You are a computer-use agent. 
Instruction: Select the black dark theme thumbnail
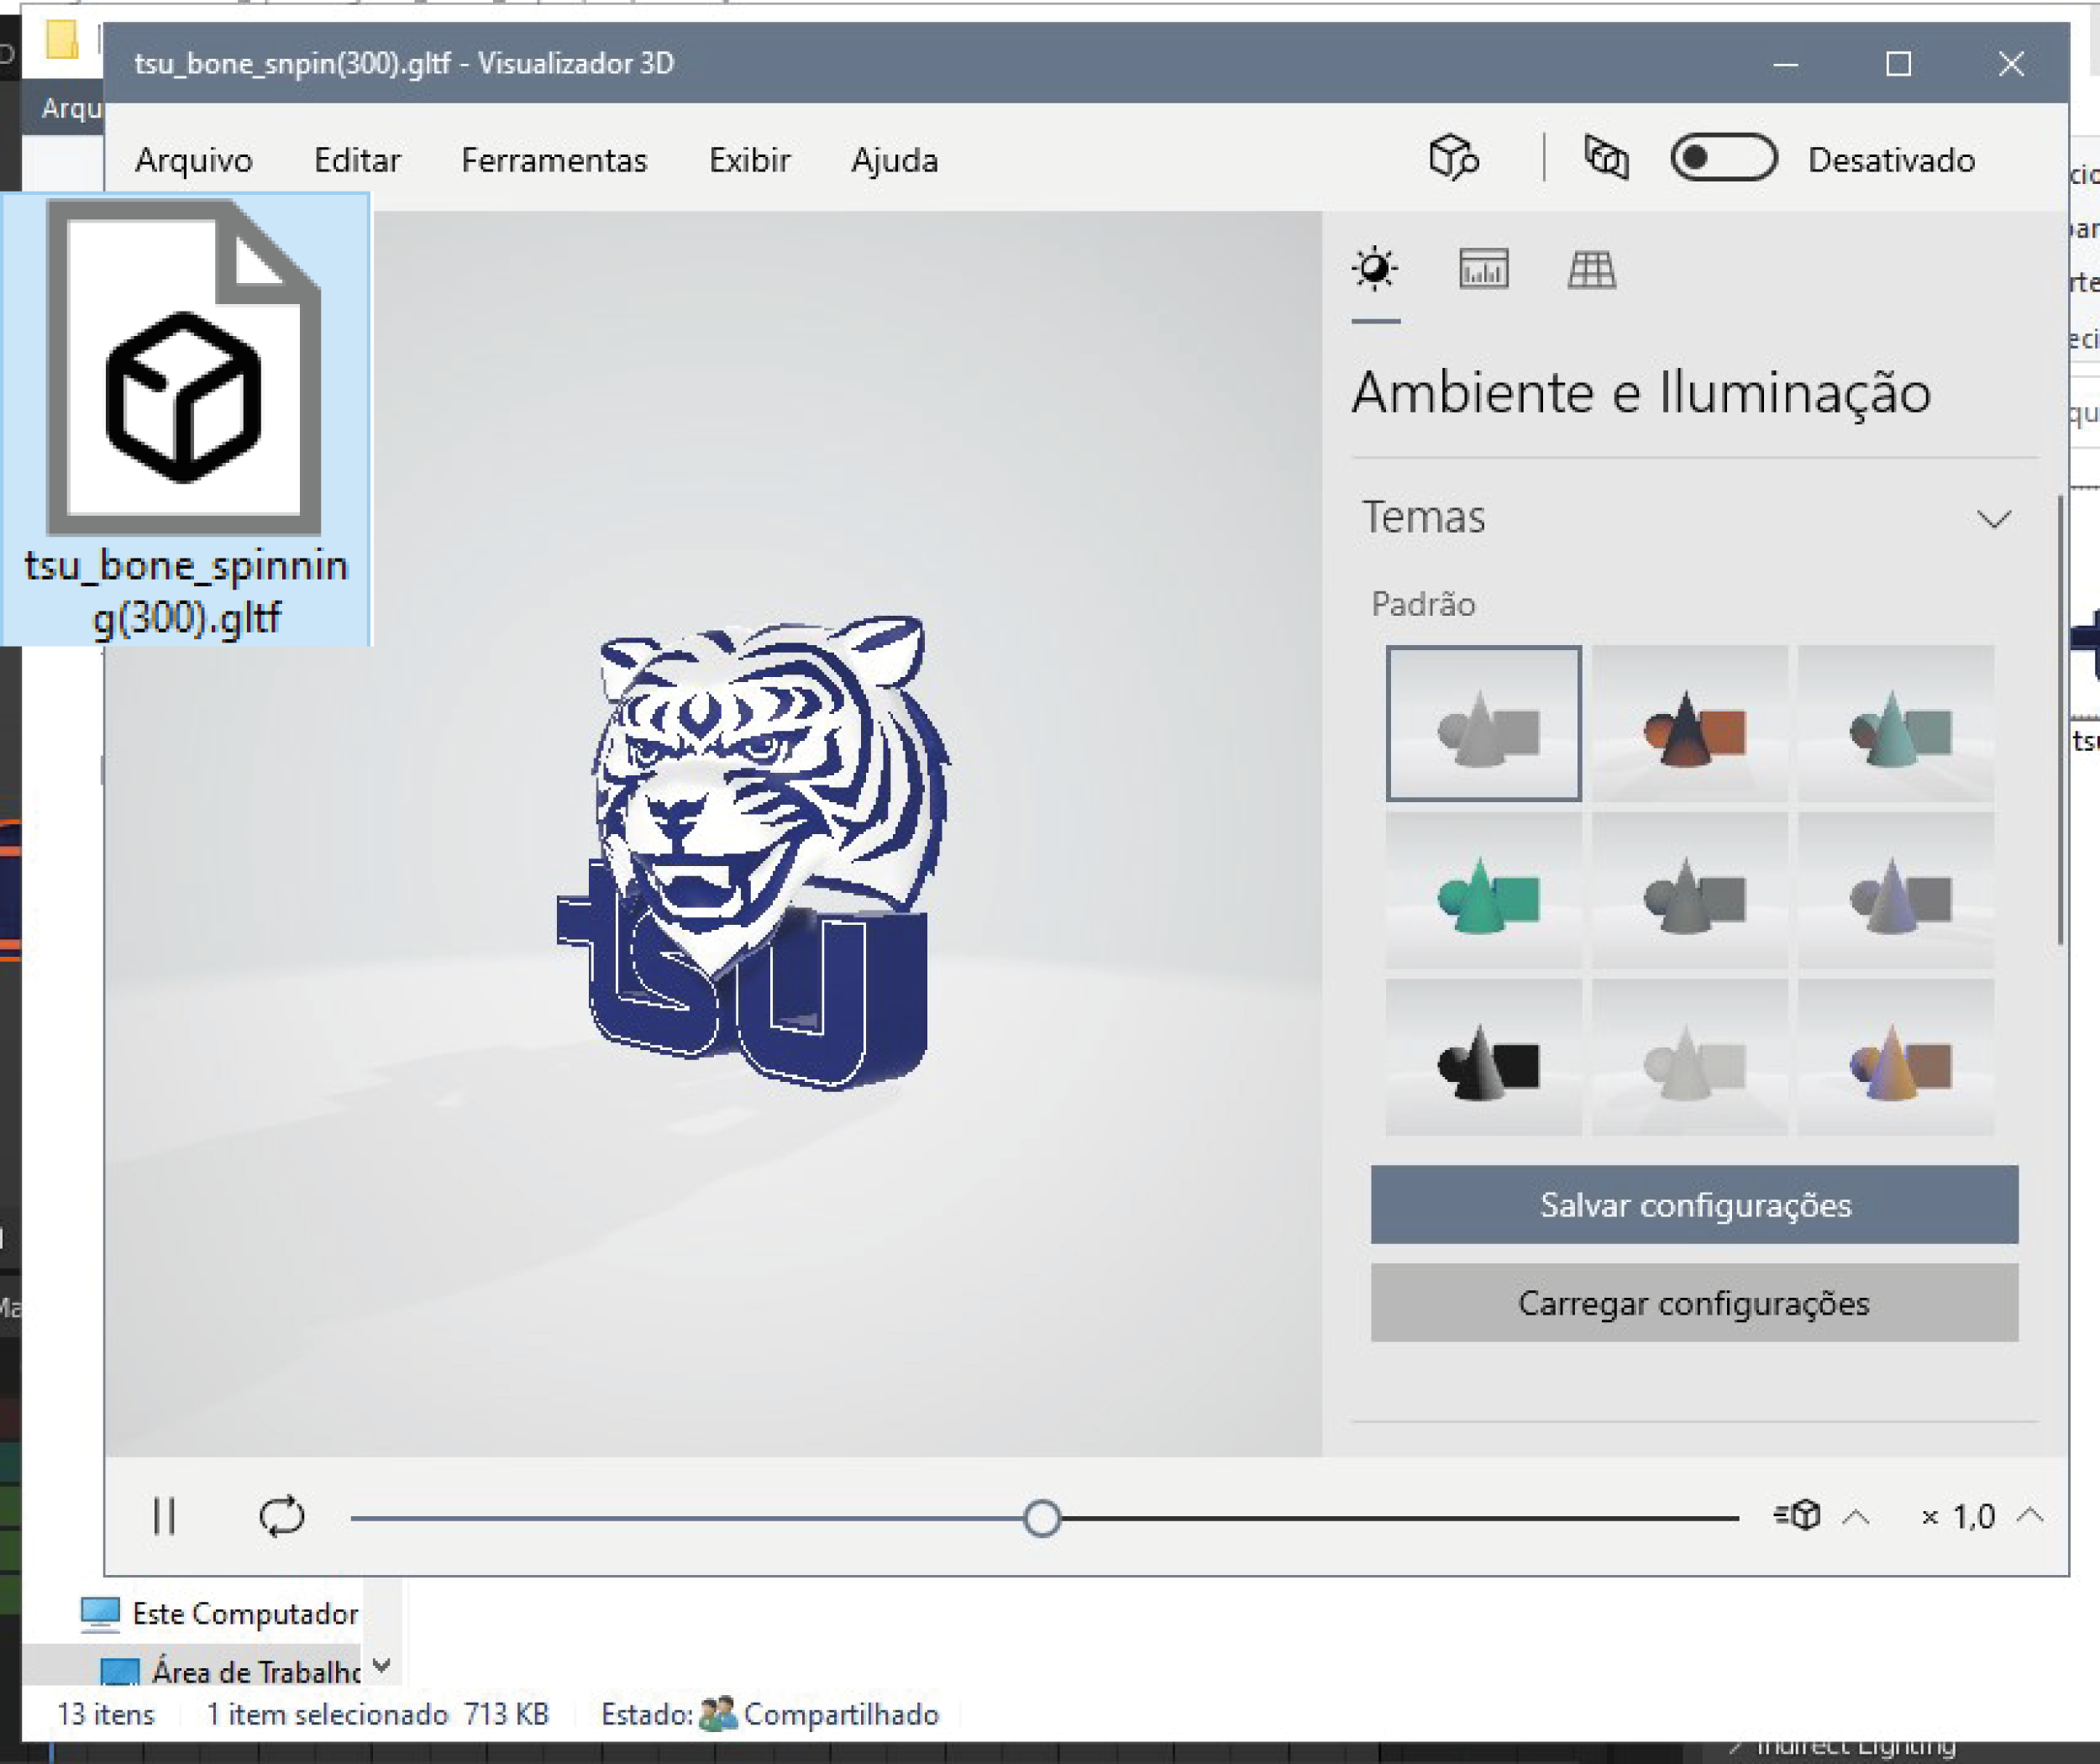point(1483,1057)
